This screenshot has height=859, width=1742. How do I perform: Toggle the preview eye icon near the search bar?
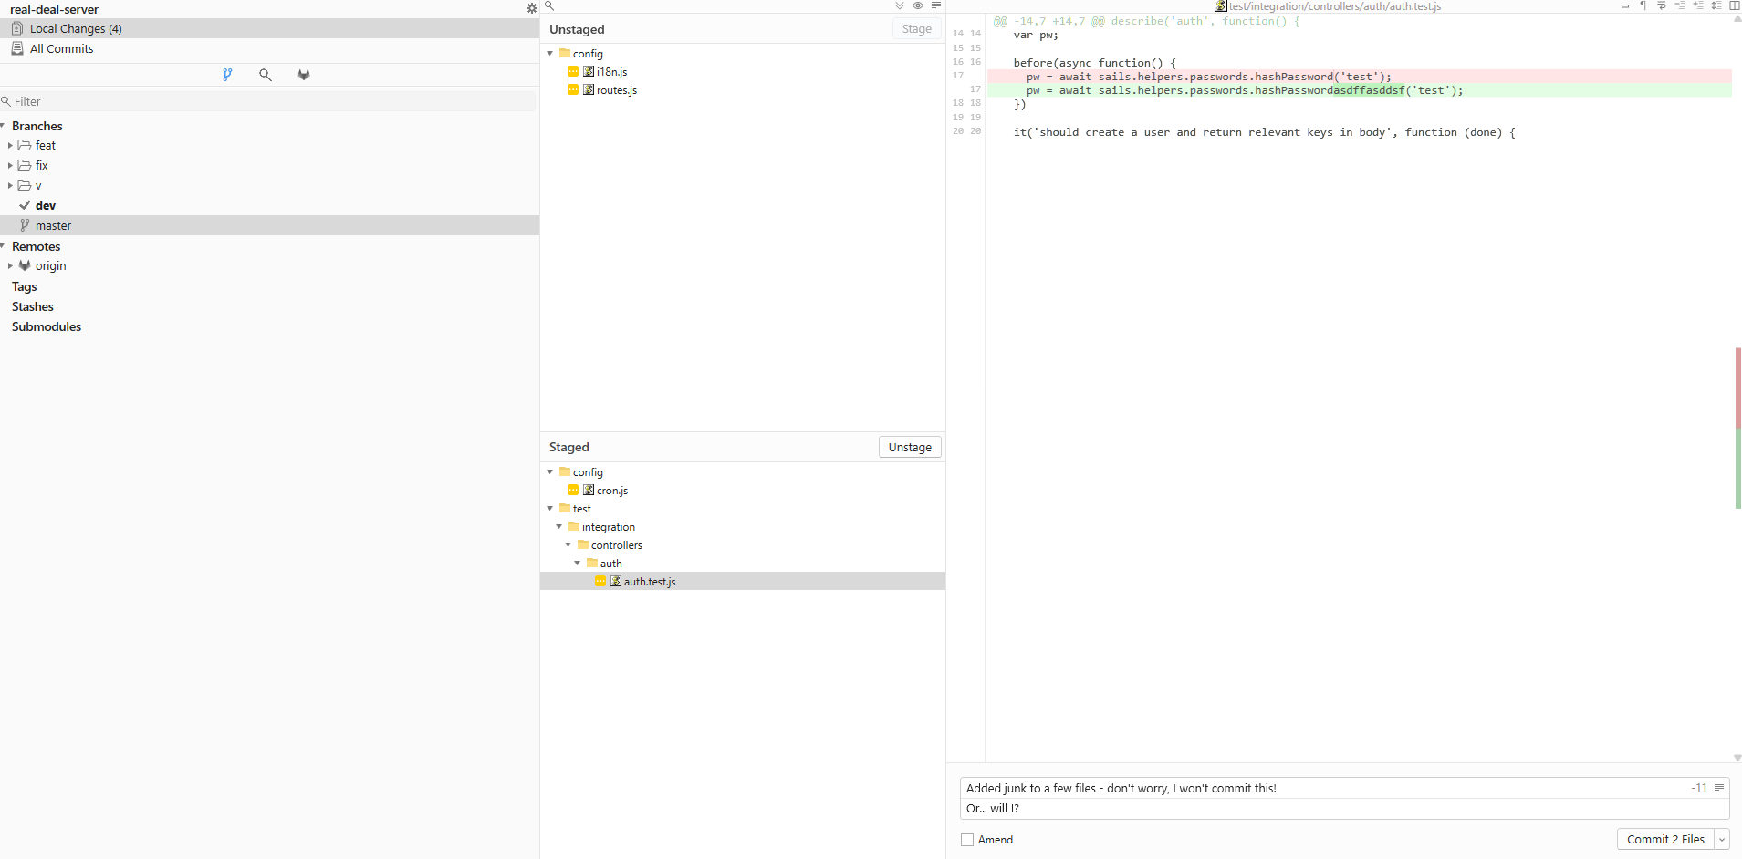(x=918, y=5)
